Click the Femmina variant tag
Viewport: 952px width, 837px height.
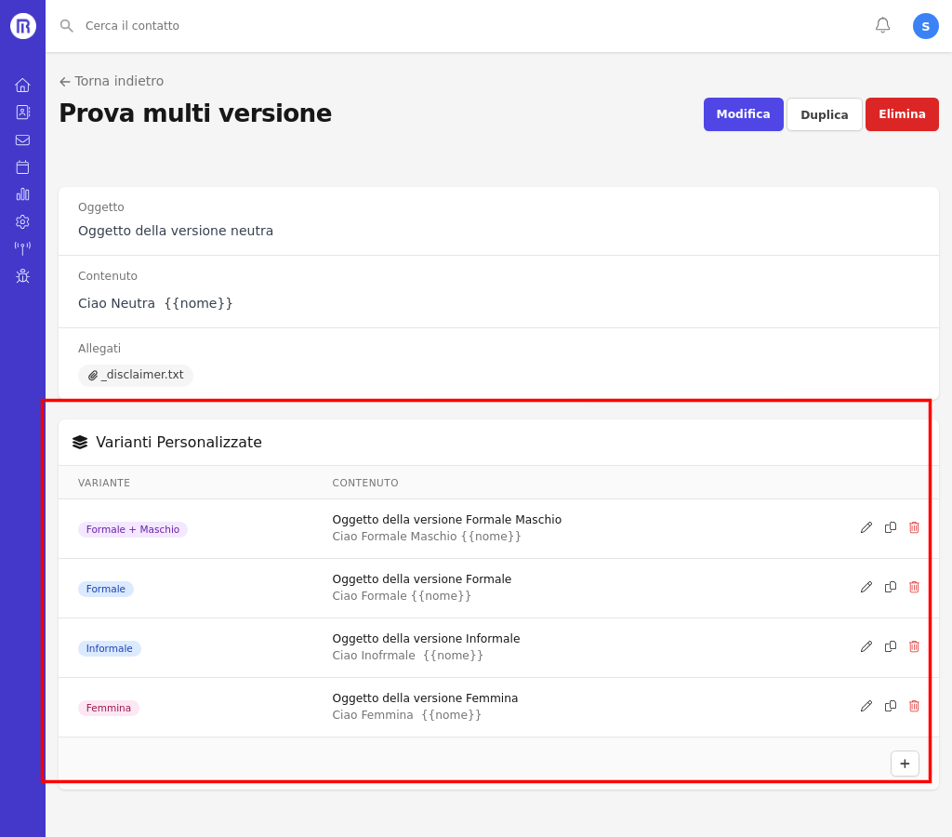click(109, 708)
